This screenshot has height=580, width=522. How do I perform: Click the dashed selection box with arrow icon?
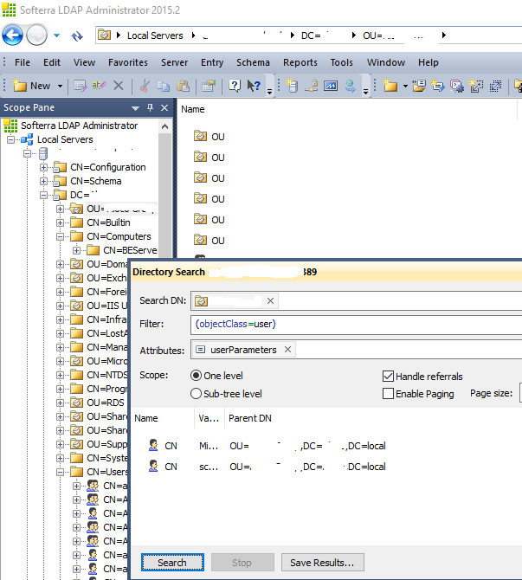pos(495,86)
